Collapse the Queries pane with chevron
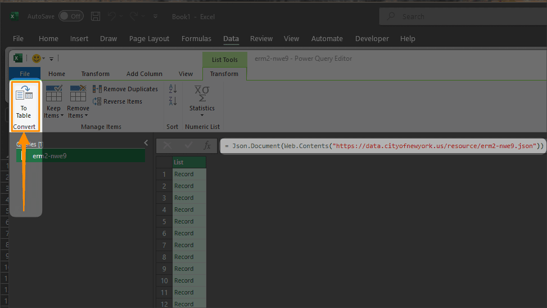 click(x=146, y=142)
